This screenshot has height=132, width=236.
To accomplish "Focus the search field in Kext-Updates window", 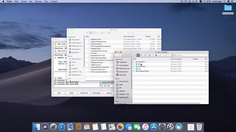I will (x=191, y=55).
